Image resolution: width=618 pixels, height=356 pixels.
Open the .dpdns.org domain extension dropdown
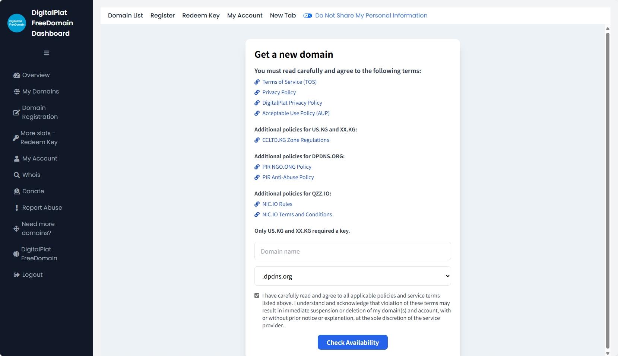[x=352, y=276]
